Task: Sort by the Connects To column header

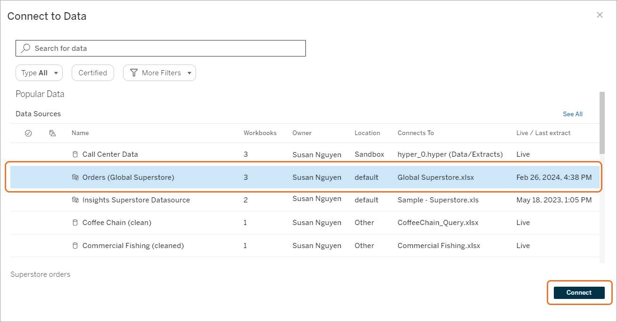Action: point(416,133)
